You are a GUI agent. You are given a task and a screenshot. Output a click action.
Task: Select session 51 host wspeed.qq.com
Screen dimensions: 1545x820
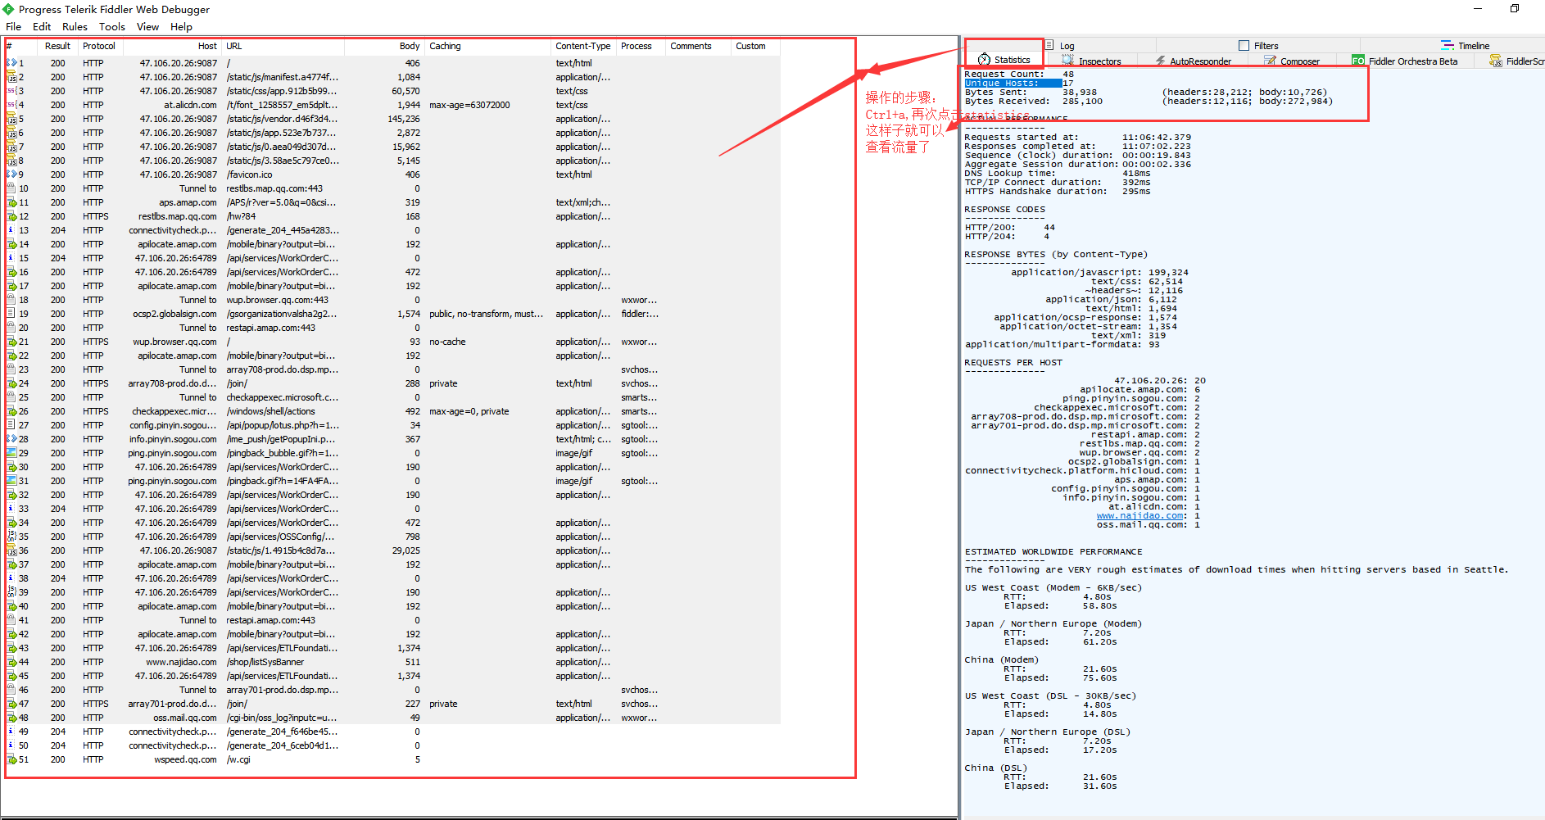(x=185, y=759)
